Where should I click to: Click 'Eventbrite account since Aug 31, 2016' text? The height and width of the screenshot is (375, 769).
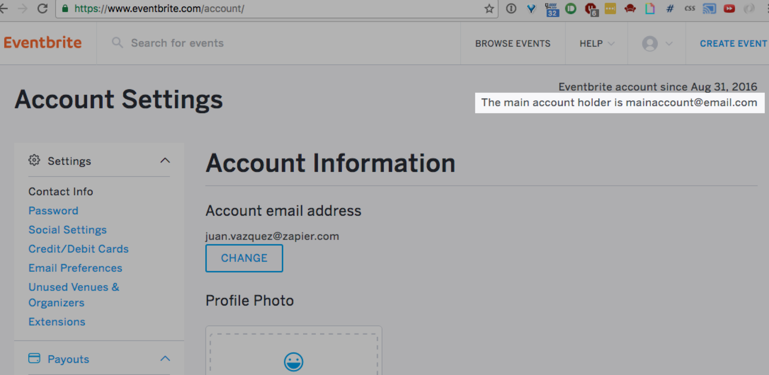coord(657,87)
